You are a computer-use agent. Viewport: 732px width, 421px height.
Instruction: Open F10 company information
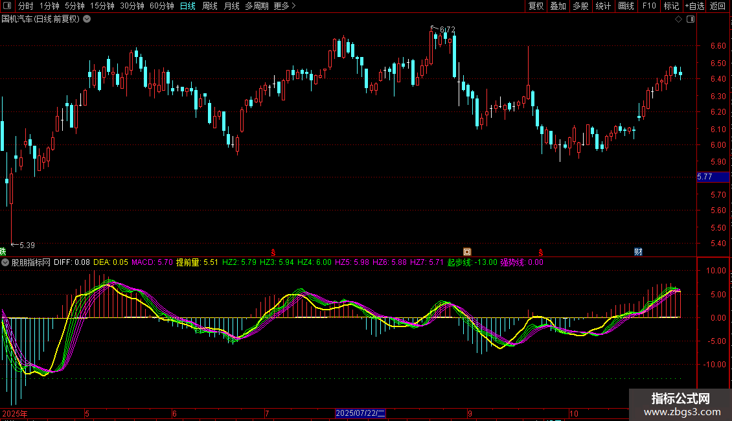[x=649, y=6]
